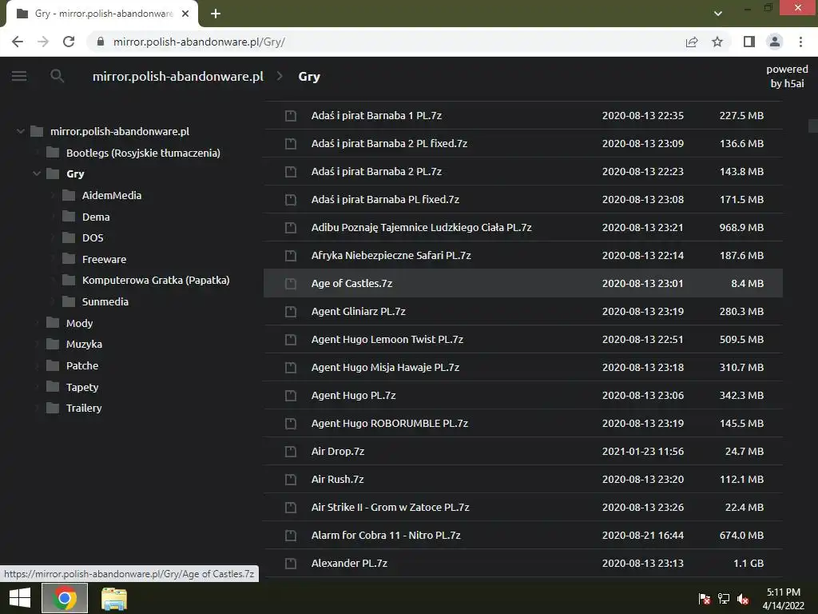Open Patche folder in the tree
This screenshot has width=818, height=614.
coord(82,365)
